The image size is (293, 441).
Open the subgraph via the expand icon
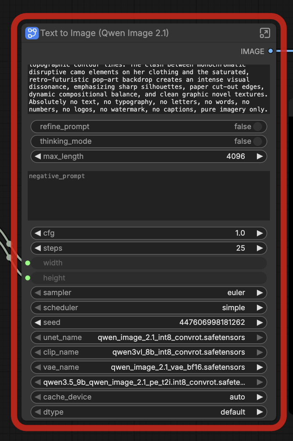(264, 33)
